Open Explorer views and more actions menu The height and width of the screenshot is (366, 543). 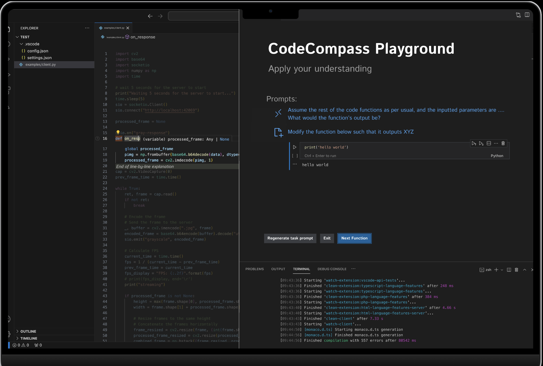[x=87, y=28]
